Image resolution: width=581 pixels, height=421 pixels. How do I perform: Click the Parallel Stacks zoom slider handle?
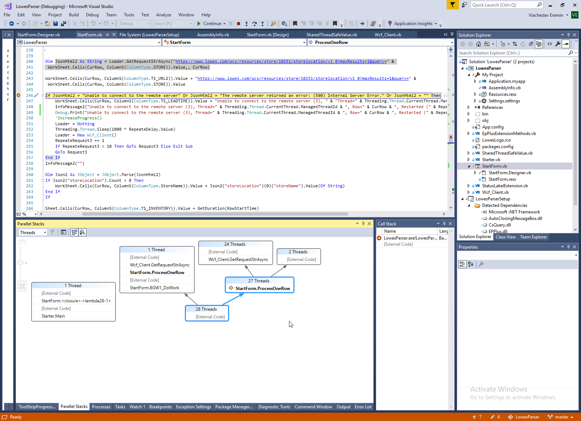pos(21,263)
